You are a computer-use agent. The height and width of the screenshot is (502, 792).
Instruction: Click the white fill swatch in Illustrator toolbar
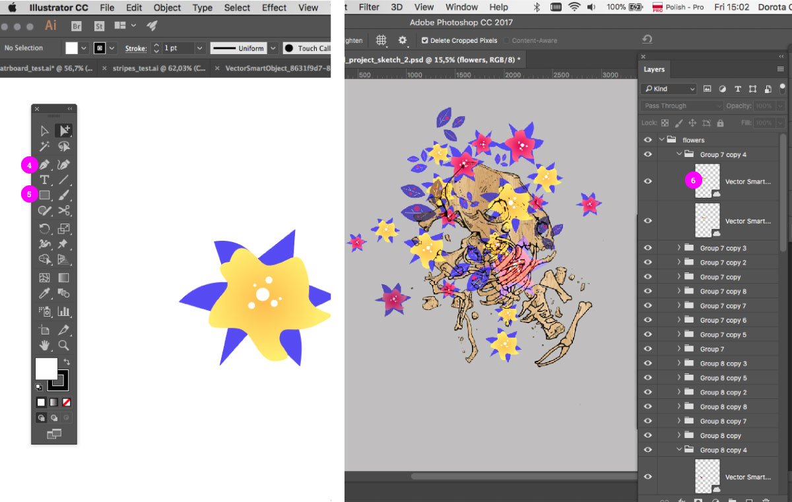(46, 369)
